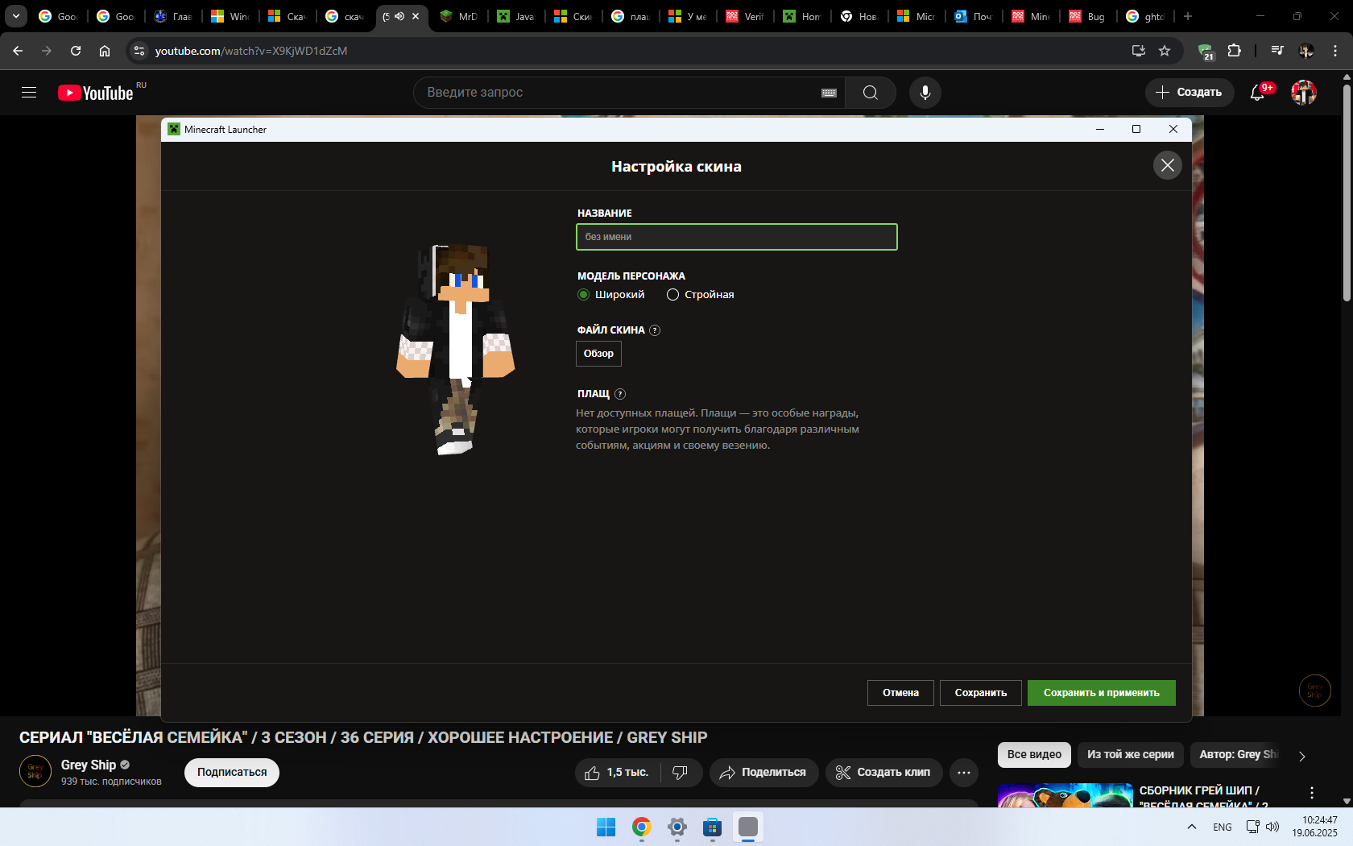Subscribe with the Подписаться button
This screenshot has height=846, width=1353.
pos(232,773)
